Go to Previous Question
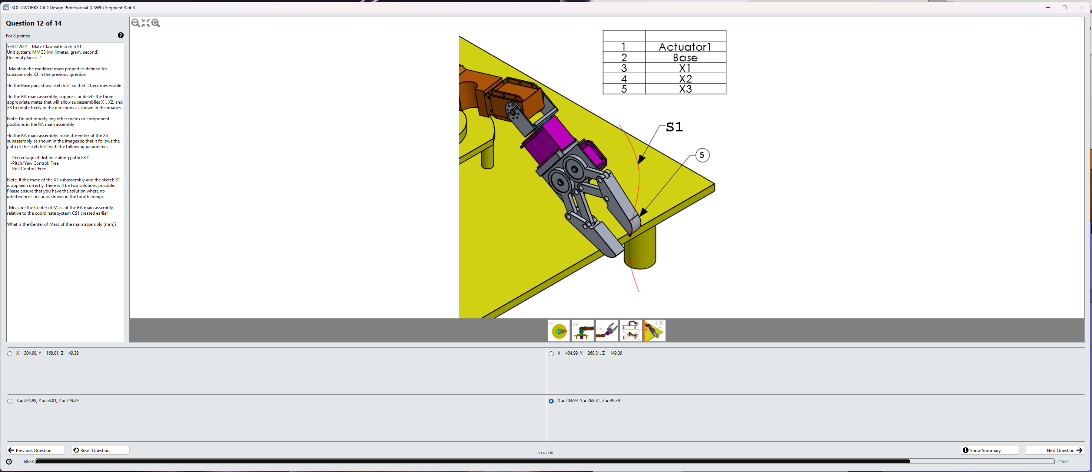 [x=35, y=450]
